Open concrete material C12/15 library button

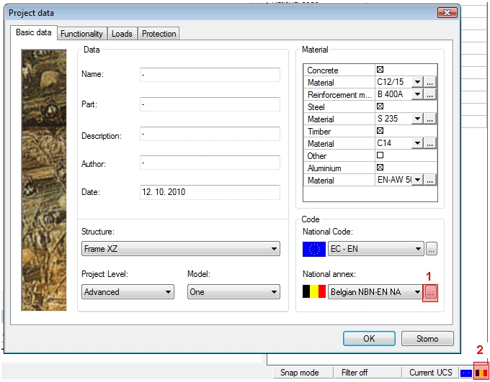(430, 83)
